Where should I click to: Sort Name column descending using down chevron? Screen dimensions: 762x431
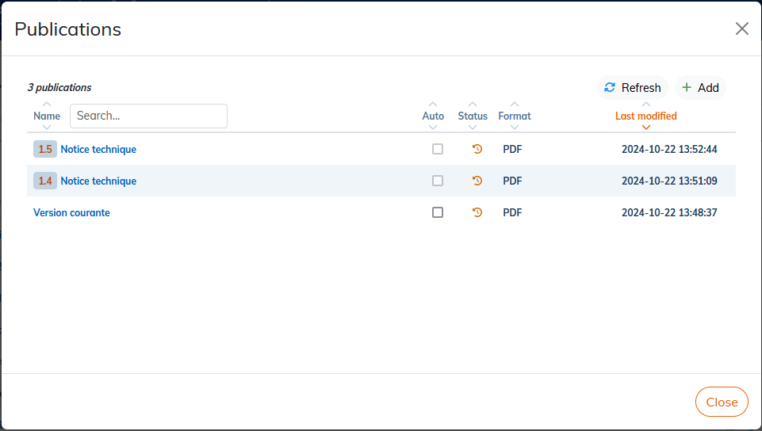[47, 128]
